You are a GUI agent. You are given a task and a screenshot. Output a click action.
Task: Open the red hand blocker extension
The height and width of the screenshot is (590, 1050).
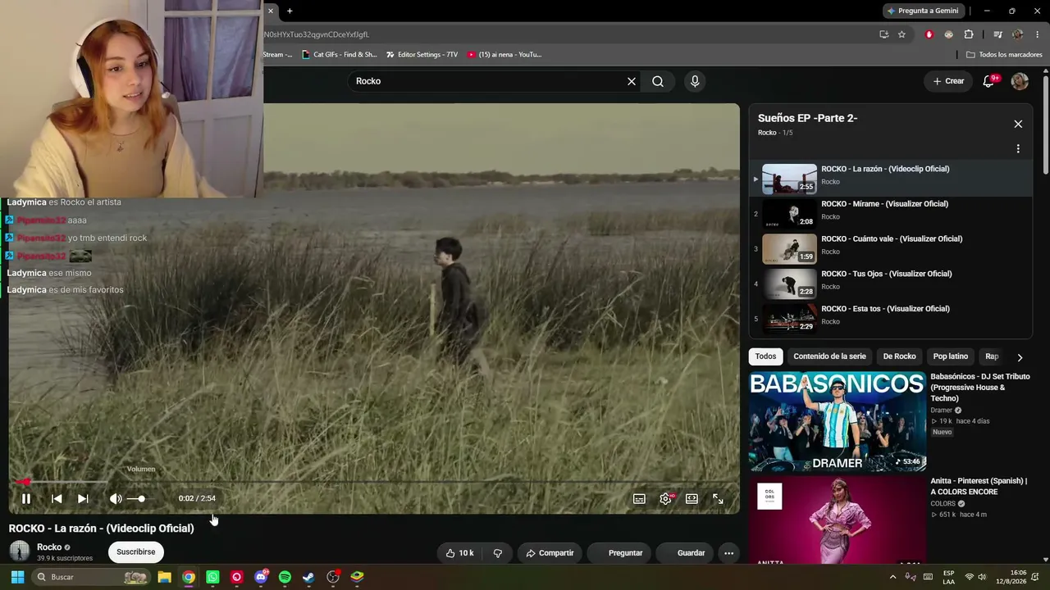point(929,34)
